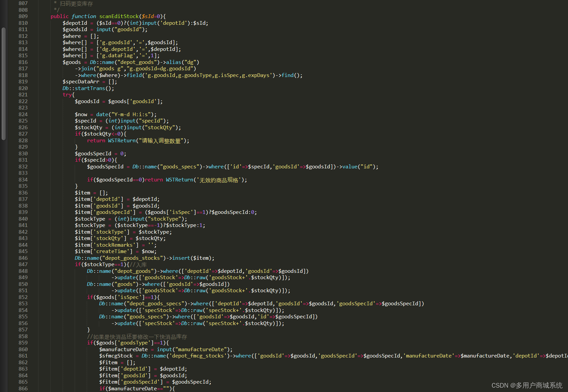Screen dimensions: 568x392
Task: Click line number 859 in the gutter
Action: (x=23, y=343)
